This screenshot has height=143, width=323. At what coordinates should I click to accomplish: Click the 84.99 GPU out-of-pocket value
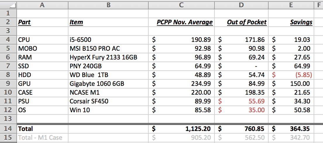(257, 84)
